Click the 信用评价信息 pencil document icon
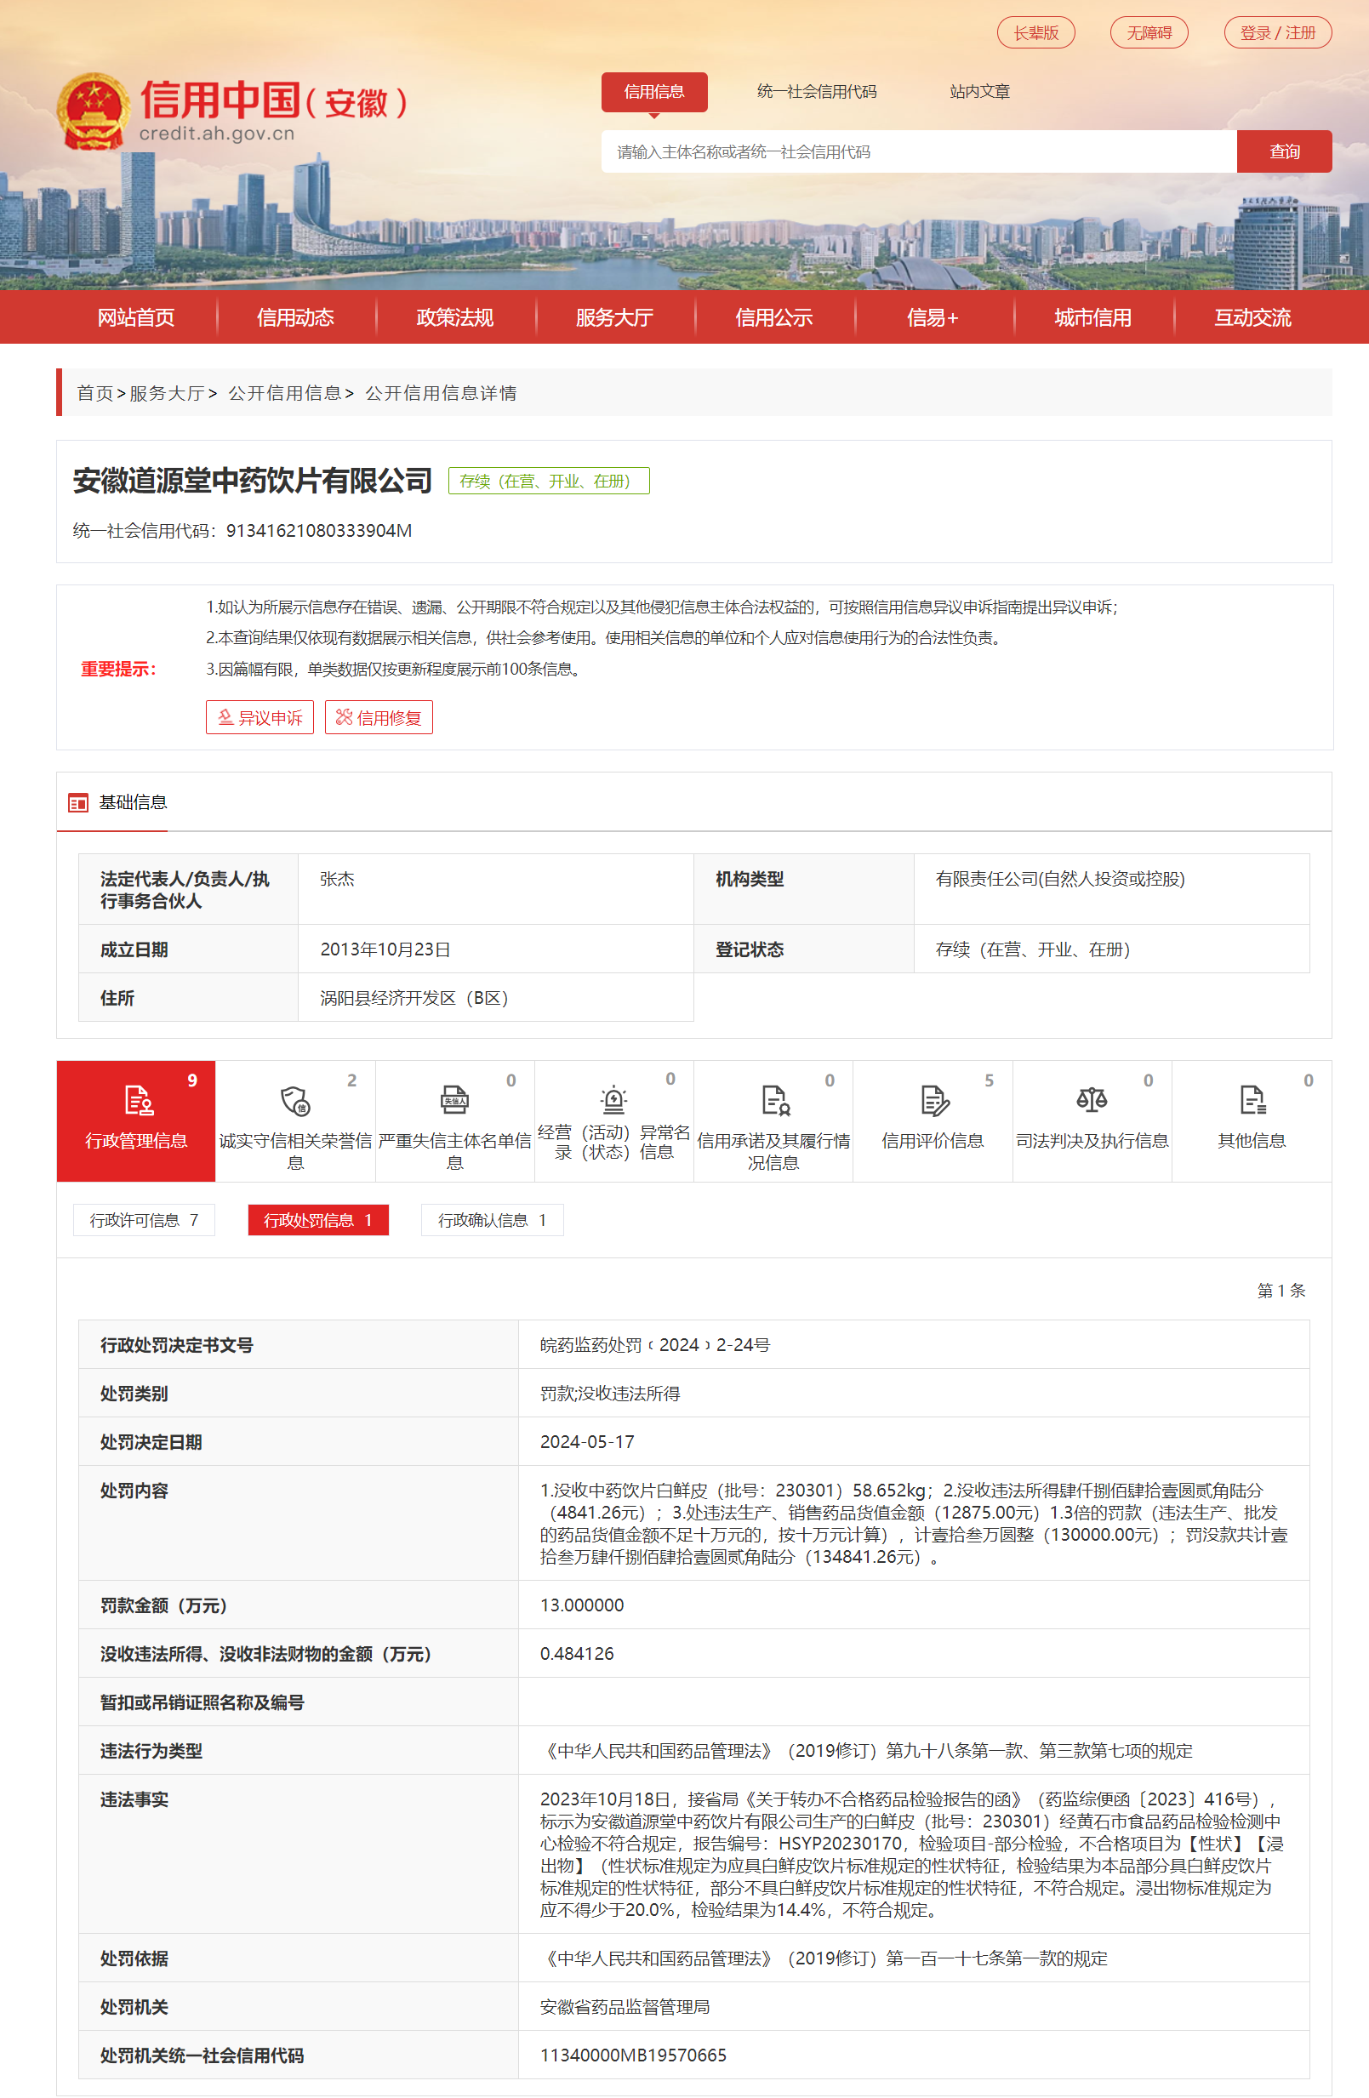 click(934, 1101)
